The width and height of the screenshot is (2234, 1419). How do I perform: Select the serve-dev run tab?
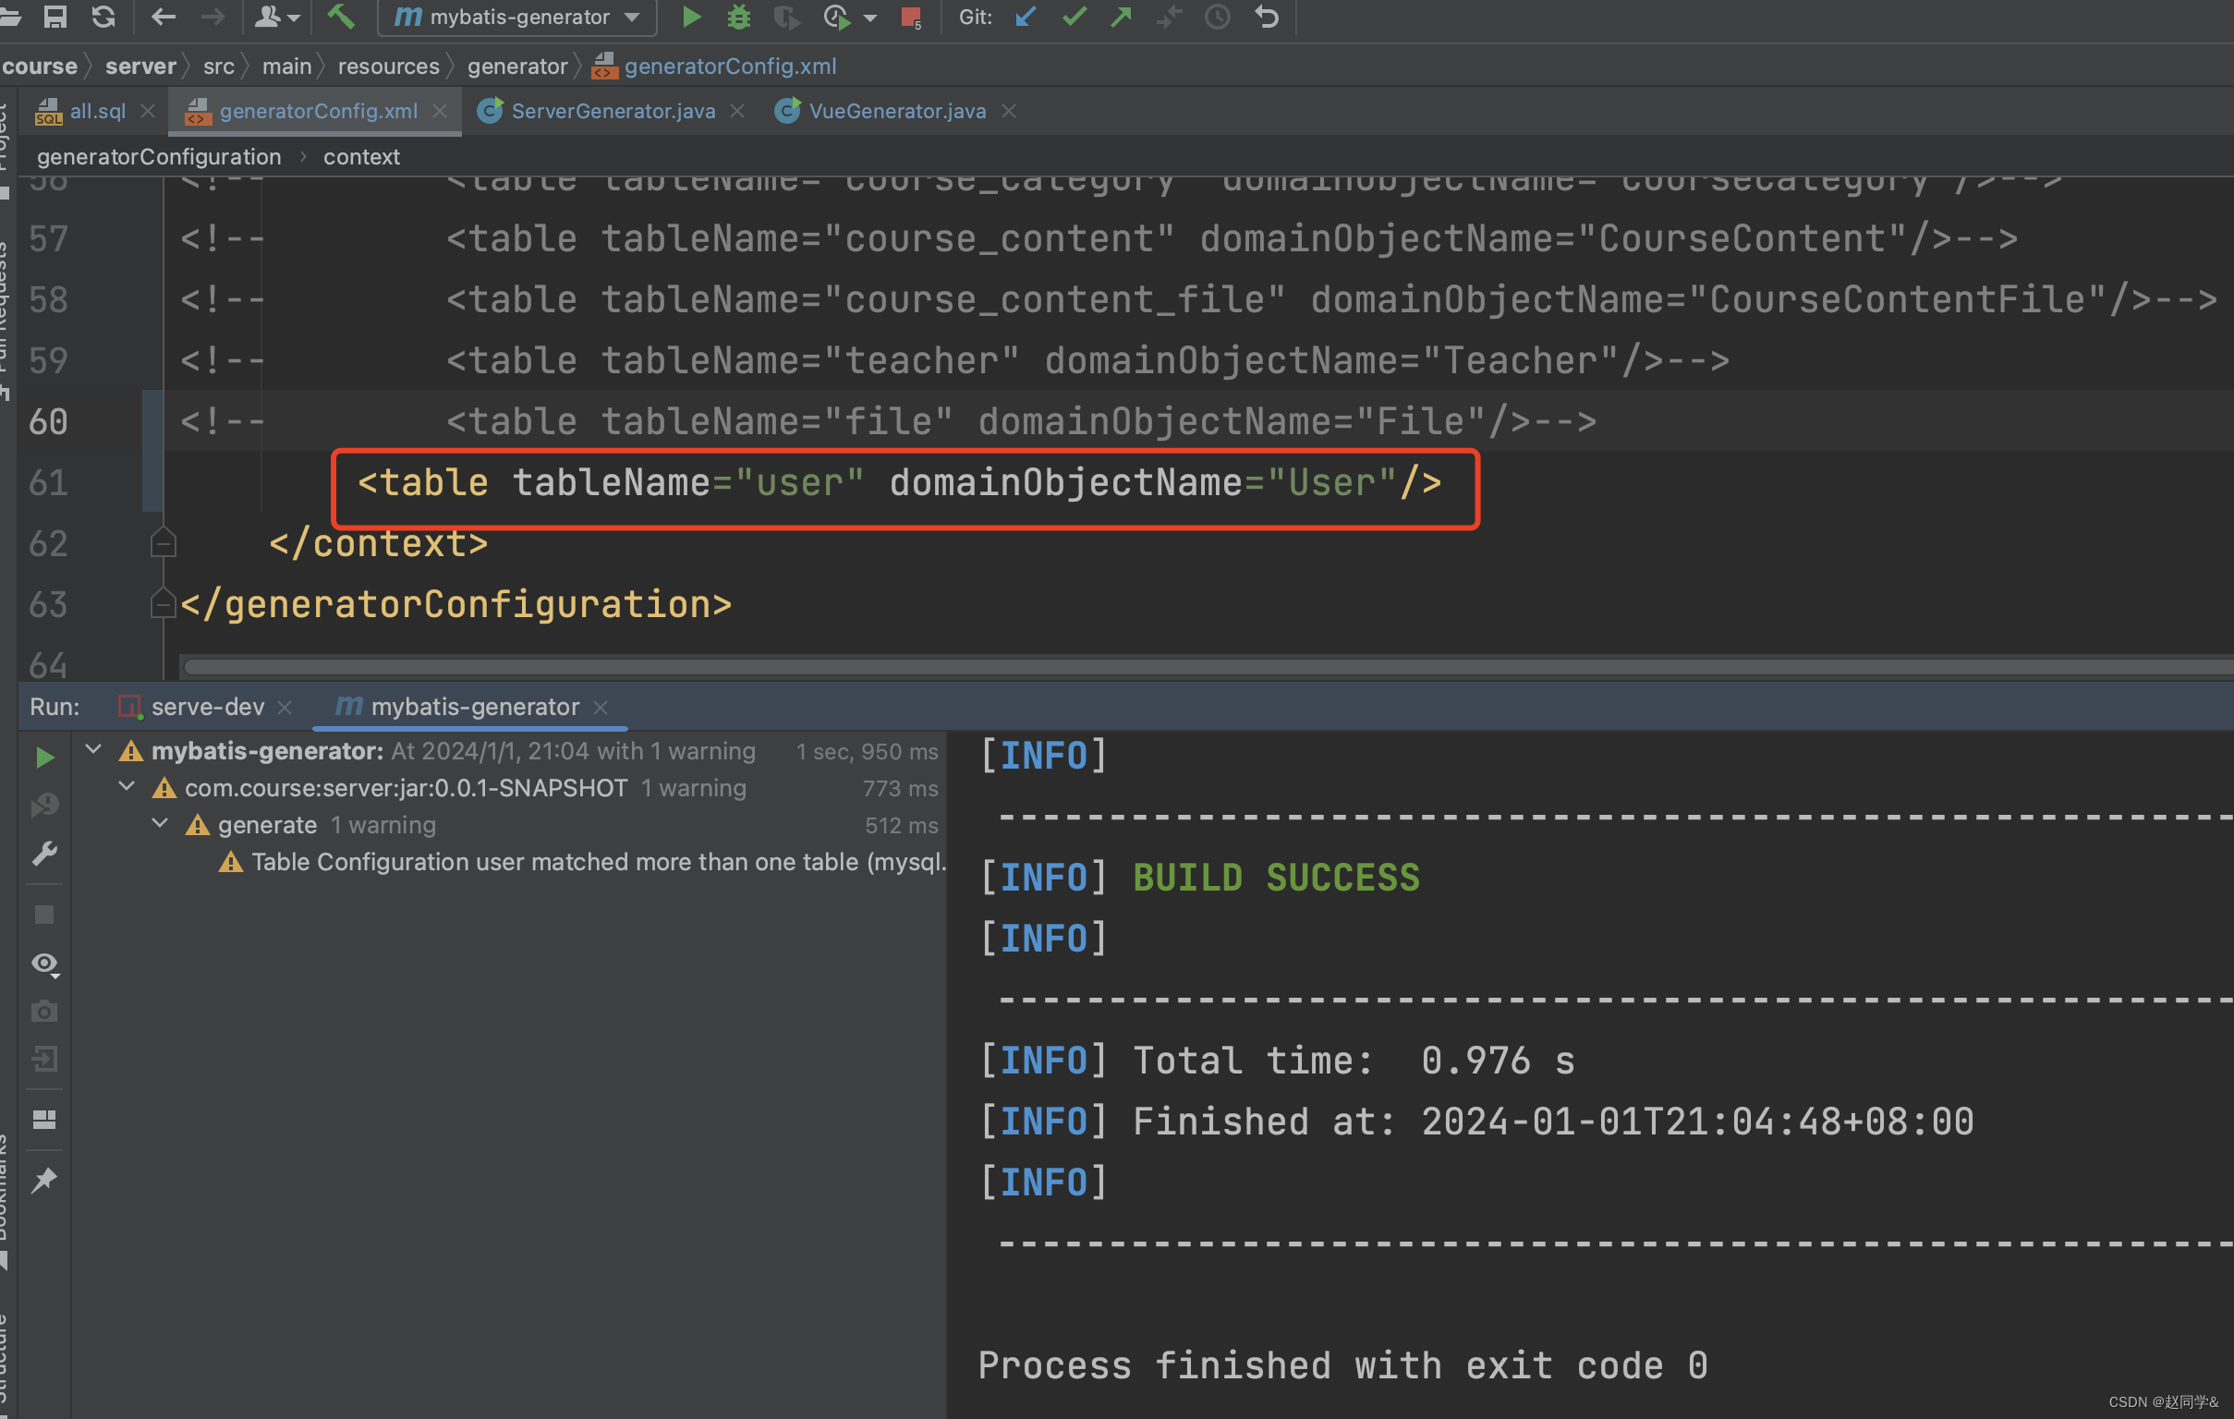(208, 706)
